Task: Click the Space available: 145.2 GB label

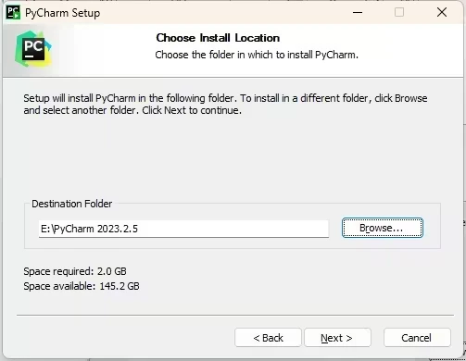Action: point(82,286)
